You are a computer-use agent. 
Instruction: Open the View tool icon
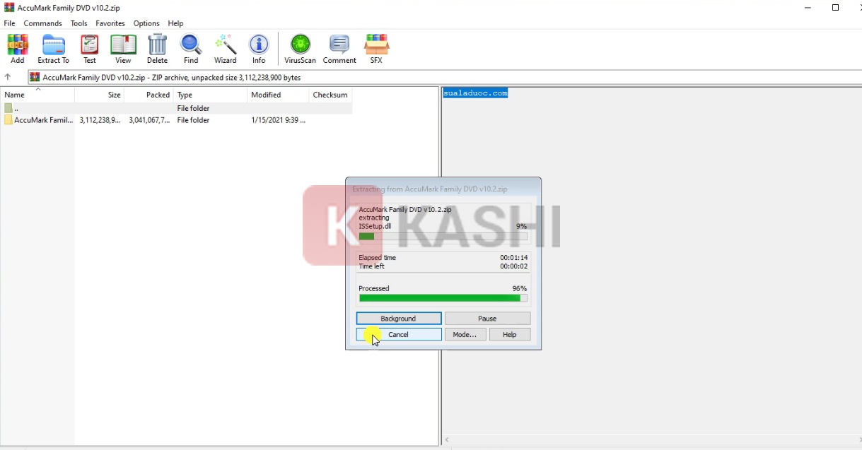123,48
